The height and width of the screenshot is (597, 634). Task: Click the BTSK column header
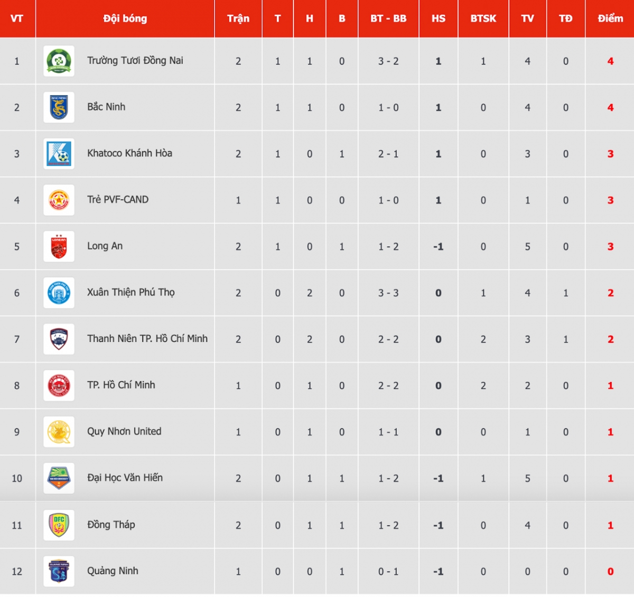(x=483, y=18)
